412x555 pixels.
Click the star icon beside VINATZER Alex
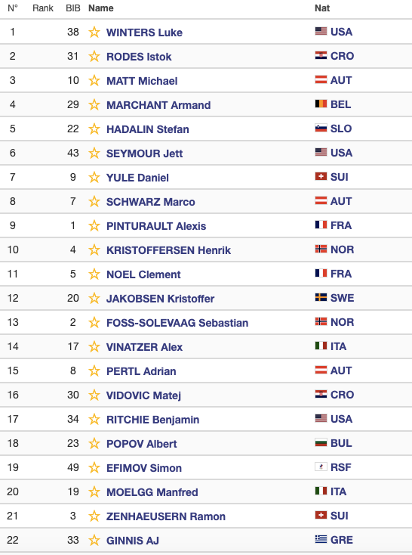(94, 347)
